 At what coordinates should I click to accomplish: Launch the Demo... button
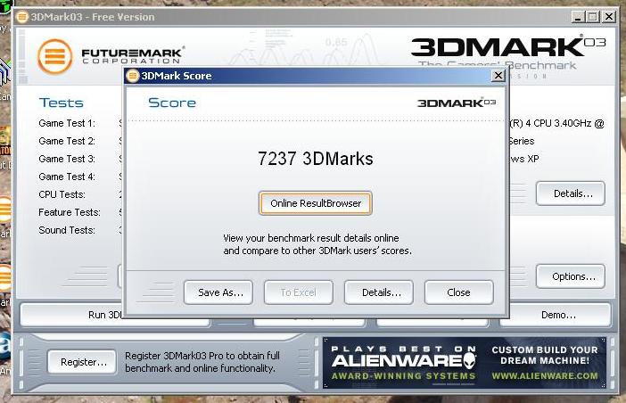[556, 316]
